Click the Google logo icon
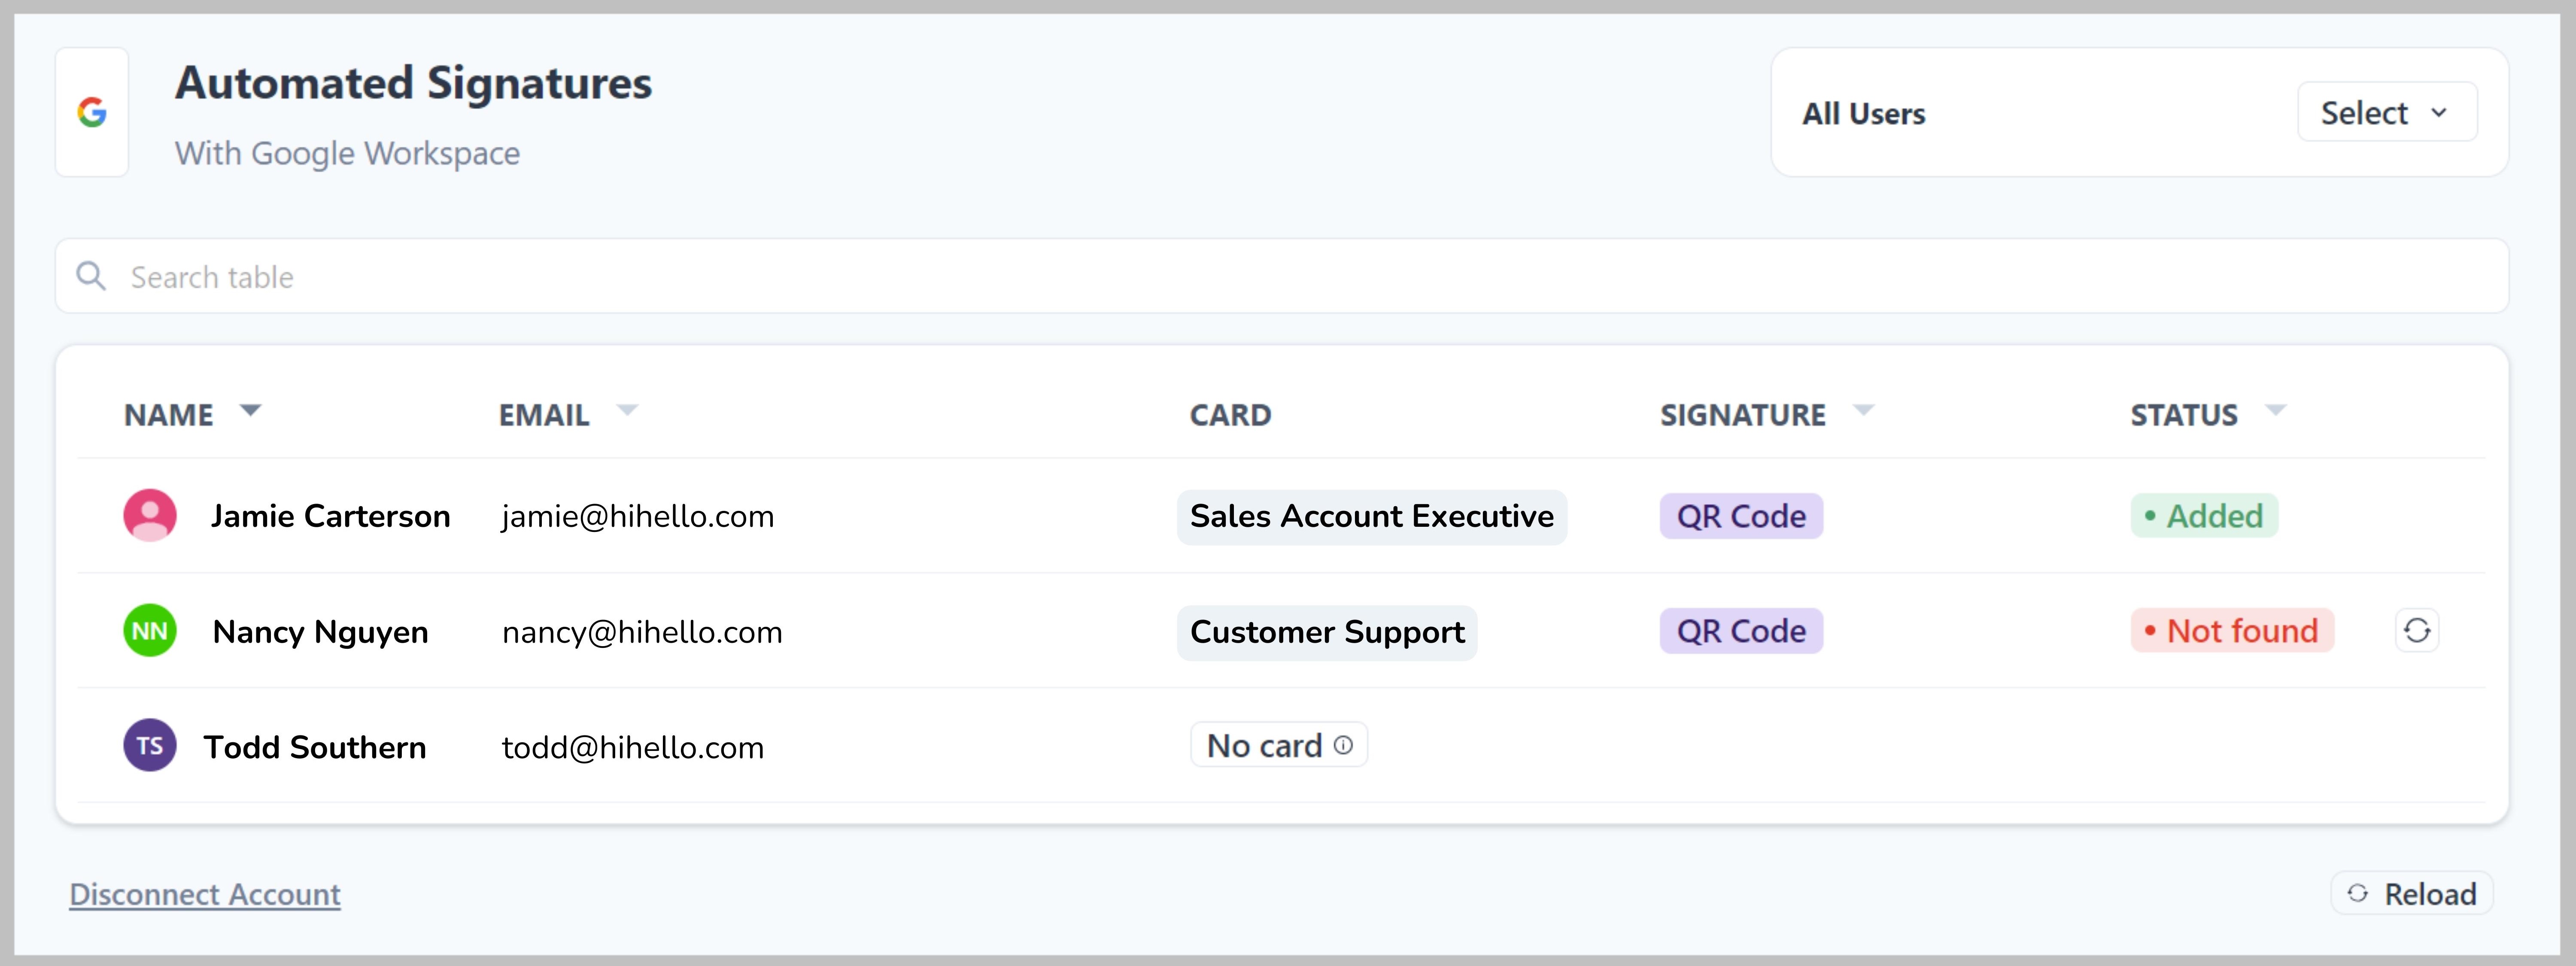 click(92, 112)
